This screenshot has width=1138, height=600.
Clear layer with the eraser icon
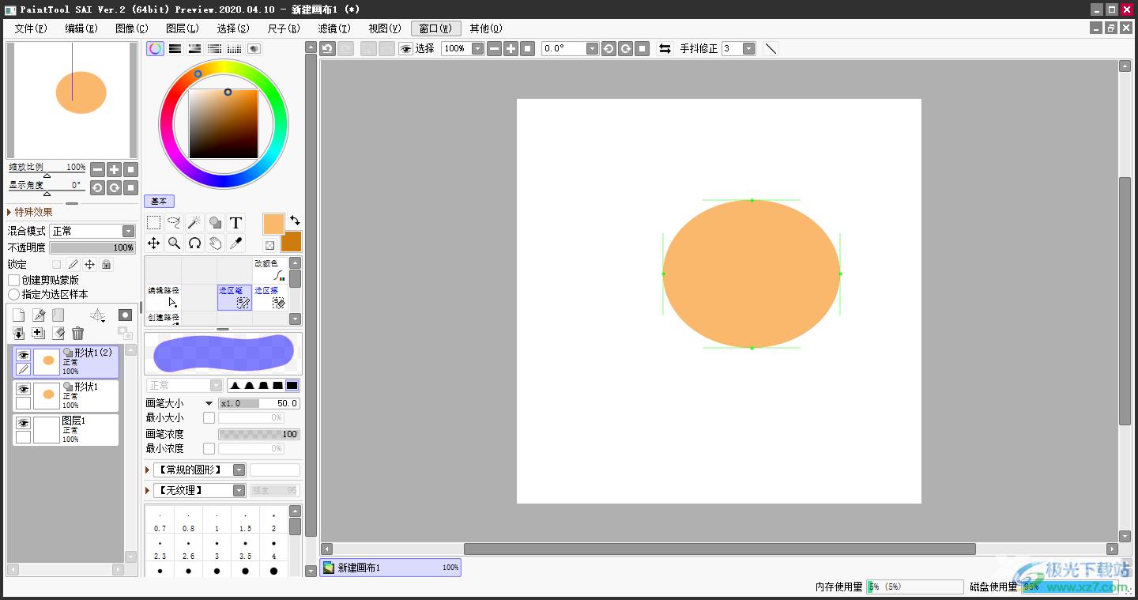[58, 334]
